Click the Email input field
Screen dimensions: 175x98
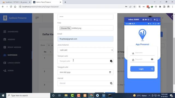point(85,39)
